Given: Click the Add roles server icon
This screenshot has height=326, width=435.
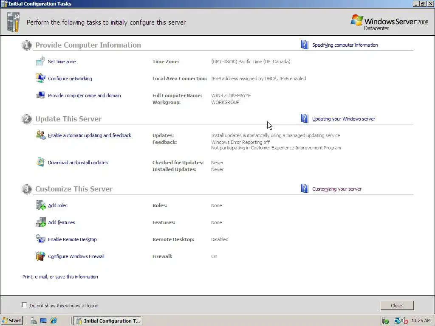Looking at the screenshot, I should pyautogui.click(x=40, y=205).
